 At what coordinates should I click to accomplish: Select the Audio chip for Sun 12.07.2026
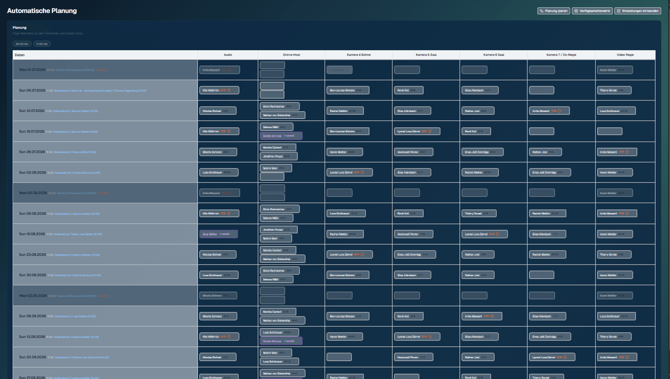[x=218, y=111]
